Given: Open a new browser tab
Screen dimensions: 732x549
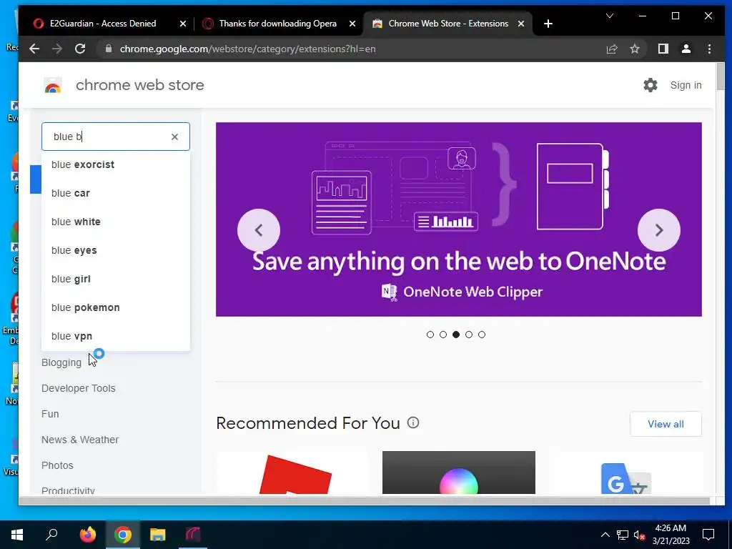Looking at the screenshot, I should point(548,24).
